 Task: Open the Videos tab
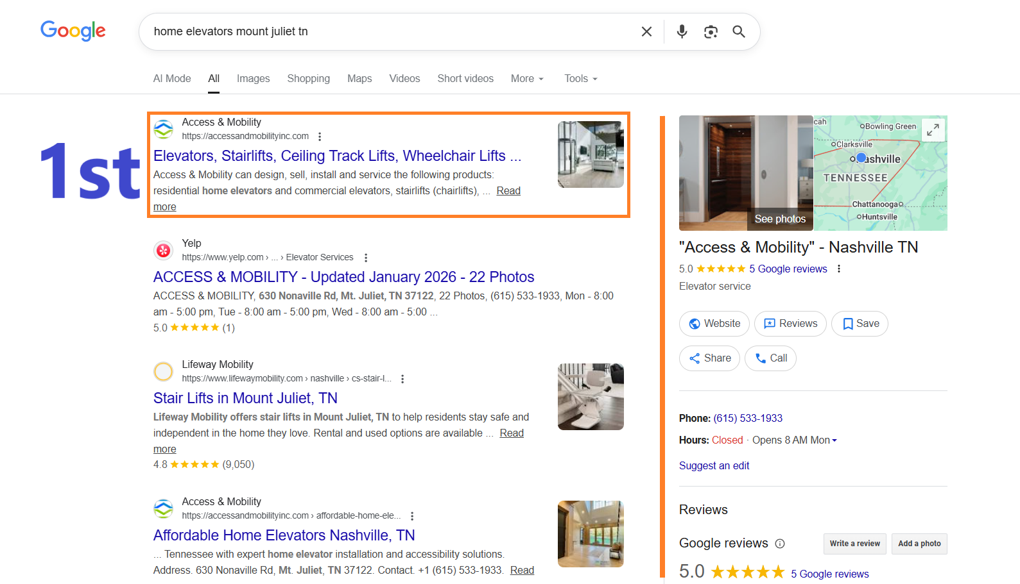tap(404, 78)
